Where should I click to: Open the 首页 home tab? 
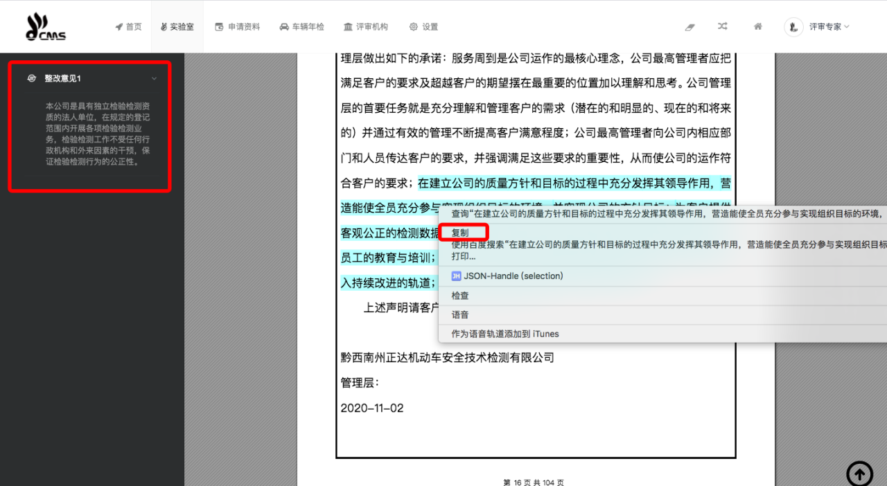click(x=128, y=27)
